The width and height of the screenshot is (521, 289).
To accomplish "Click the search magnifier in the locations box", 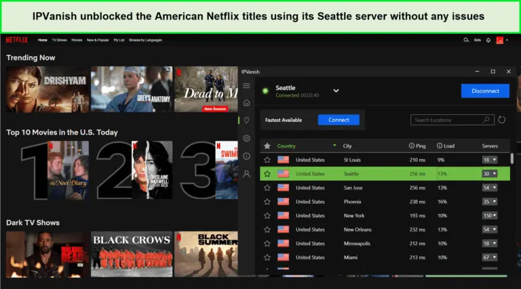I will coord(486,120).
